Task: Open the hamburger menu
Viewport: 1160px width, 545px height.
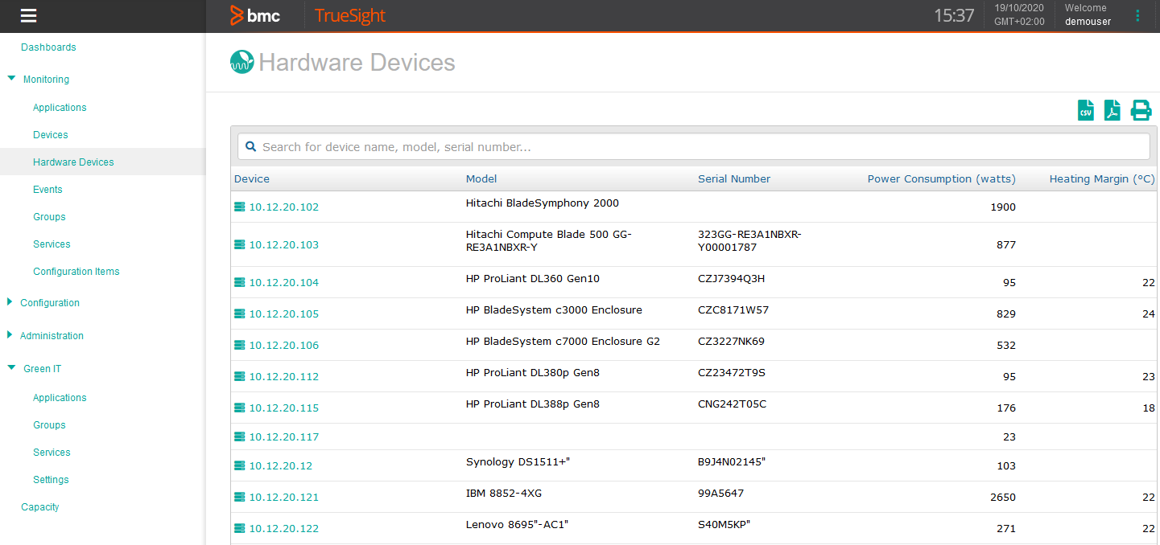Action: 29,15
